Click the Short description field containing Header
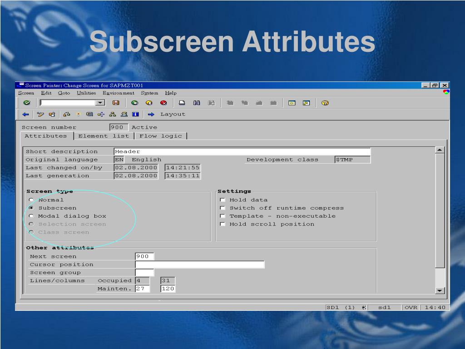 pyautogui.click(x=242, y=151)
